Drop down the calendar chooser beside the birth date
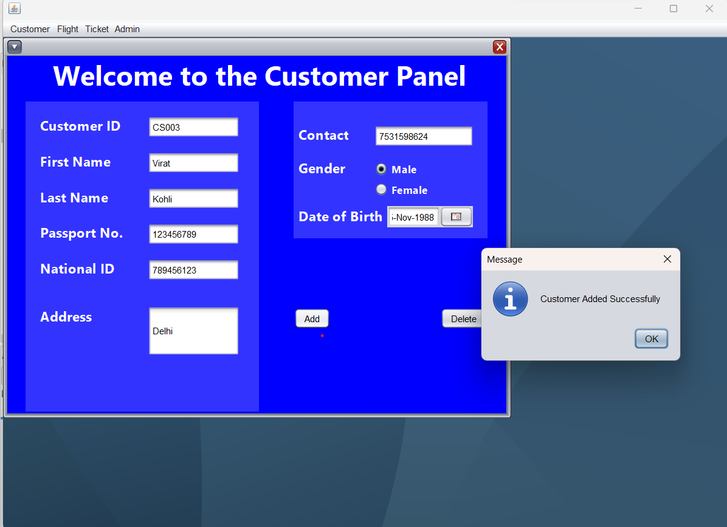Viewport: 727px width, 527px height. point(456,216)
